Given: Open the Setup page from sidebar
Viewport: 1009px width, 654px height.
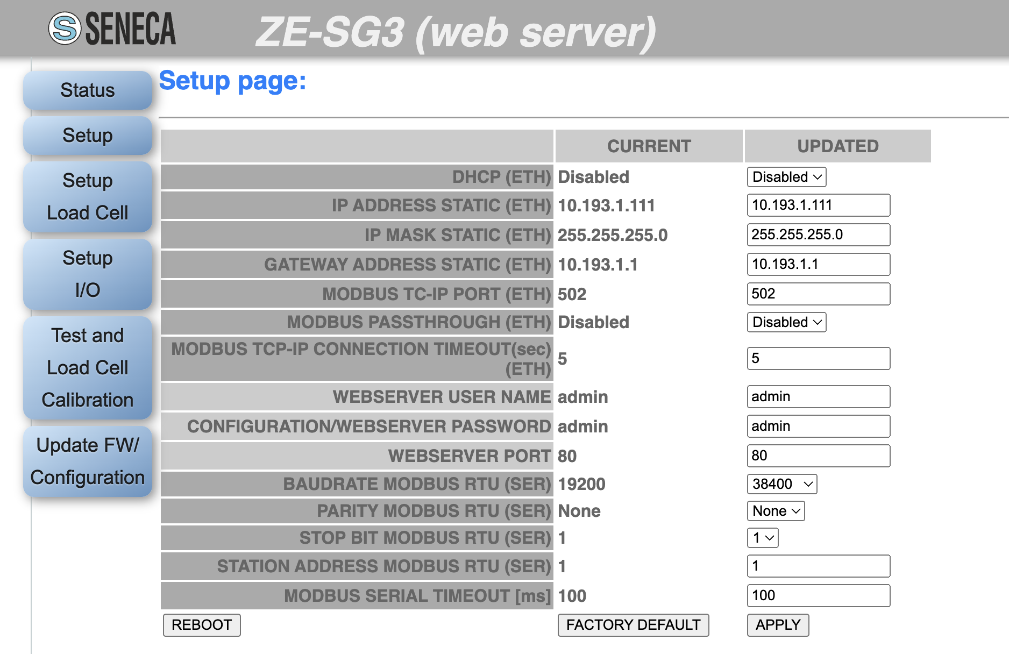Looking at the screenshot, I should pyautogui.click(x=88, y=136).
